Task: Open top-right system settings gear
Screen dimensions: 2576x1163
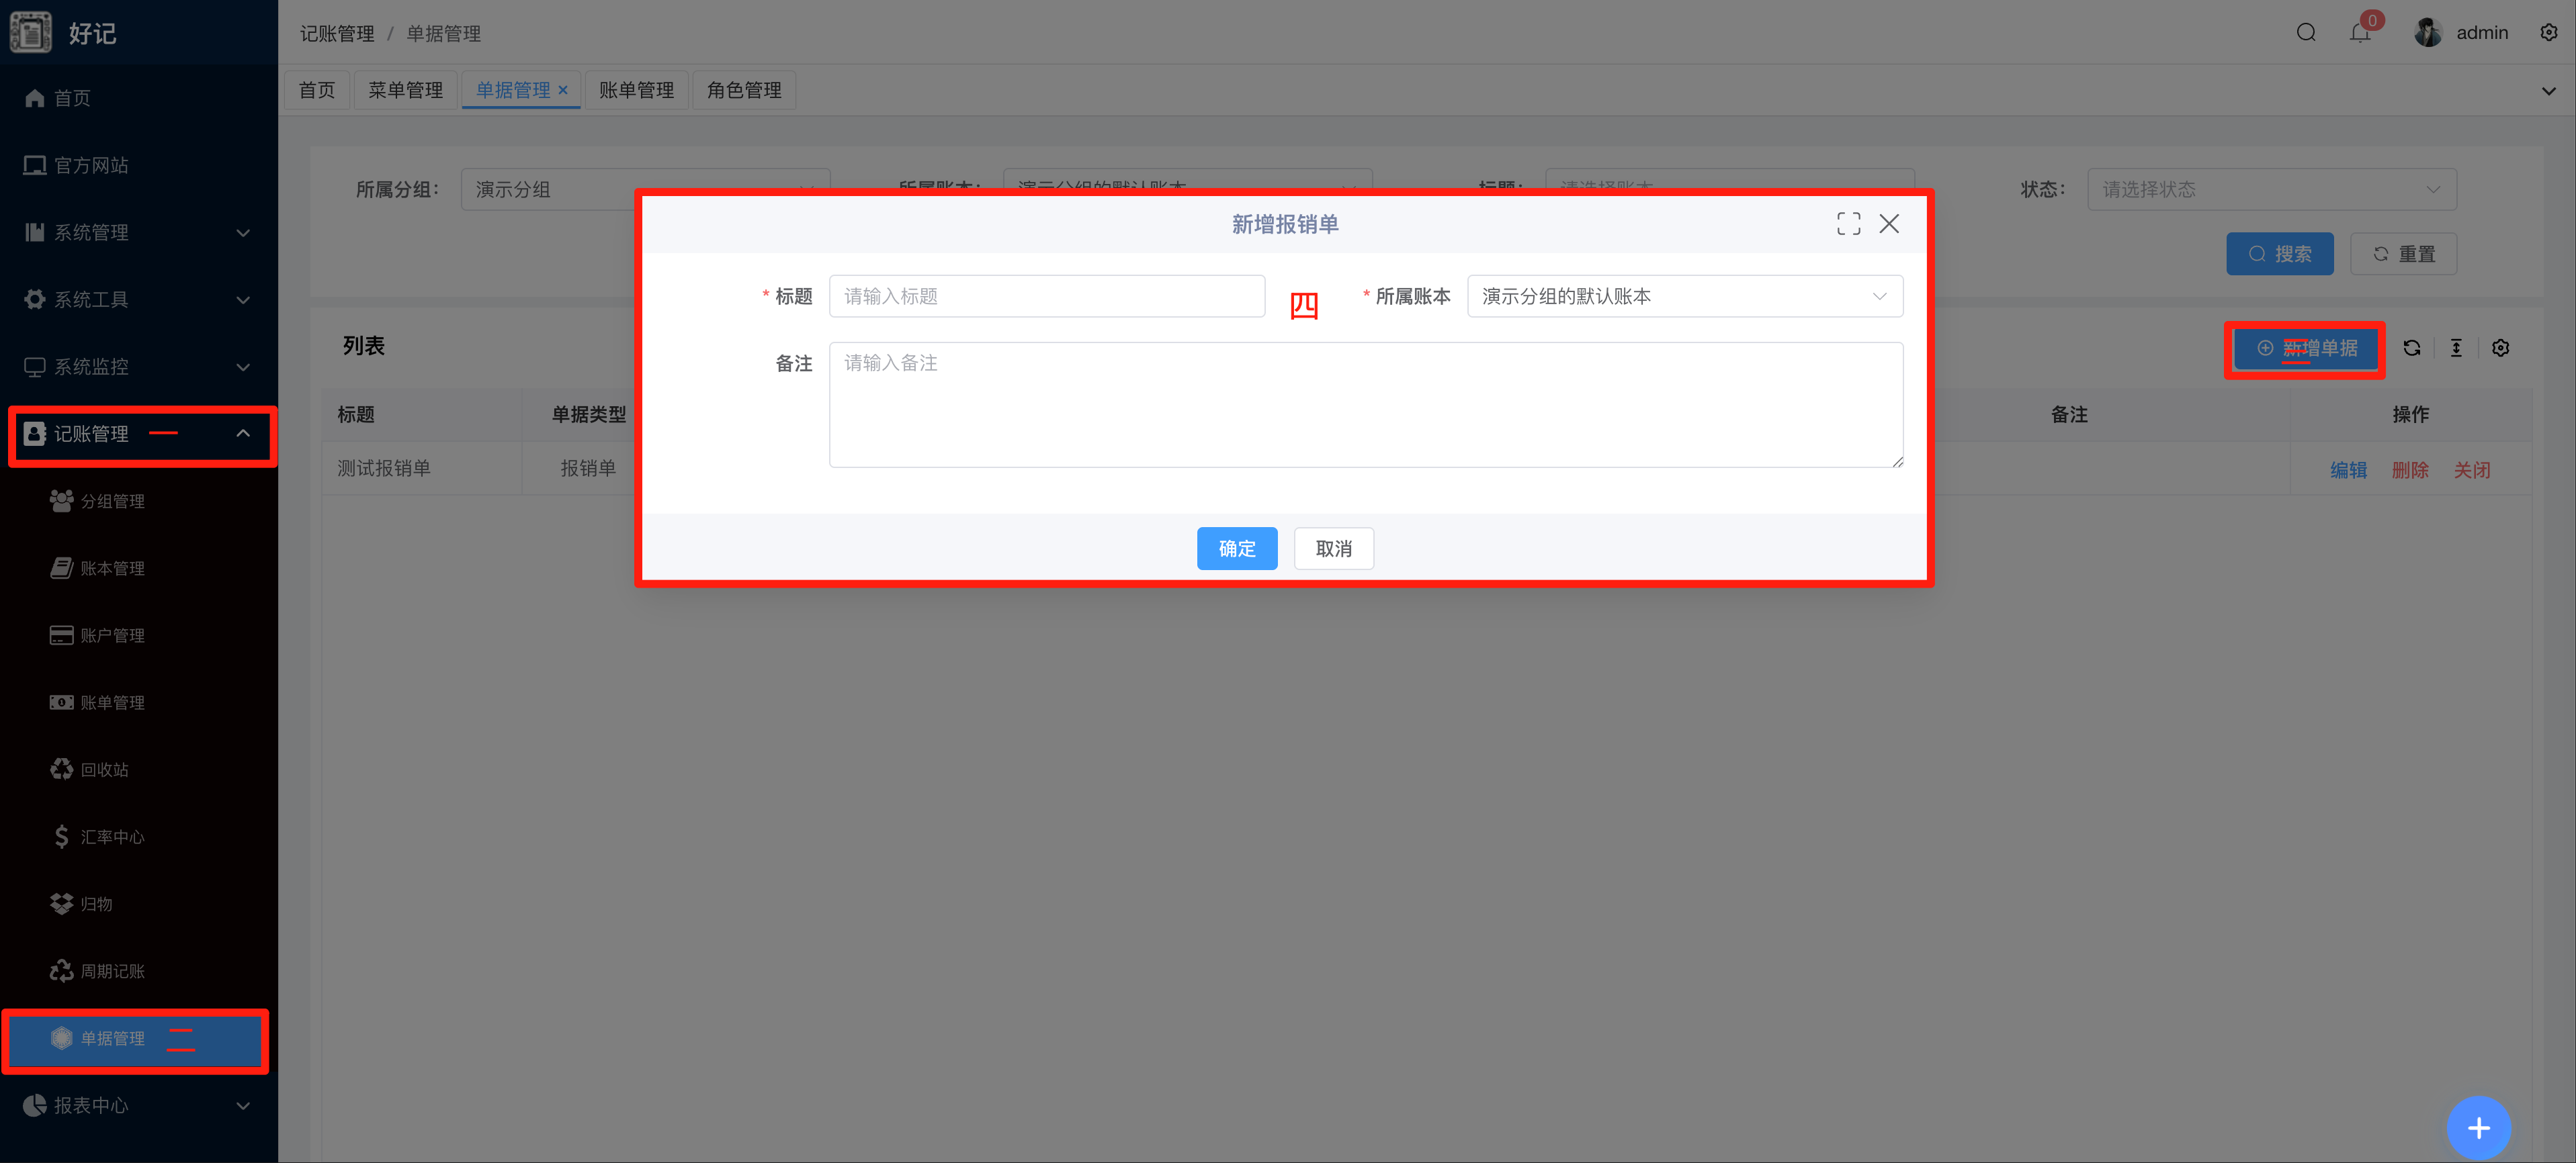Action: coord(2548,33)
